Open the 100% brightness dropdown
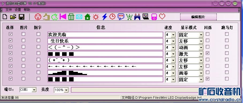 click(66, 90)
